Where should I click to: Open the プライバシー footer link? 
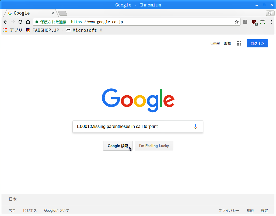click(229, 211)
